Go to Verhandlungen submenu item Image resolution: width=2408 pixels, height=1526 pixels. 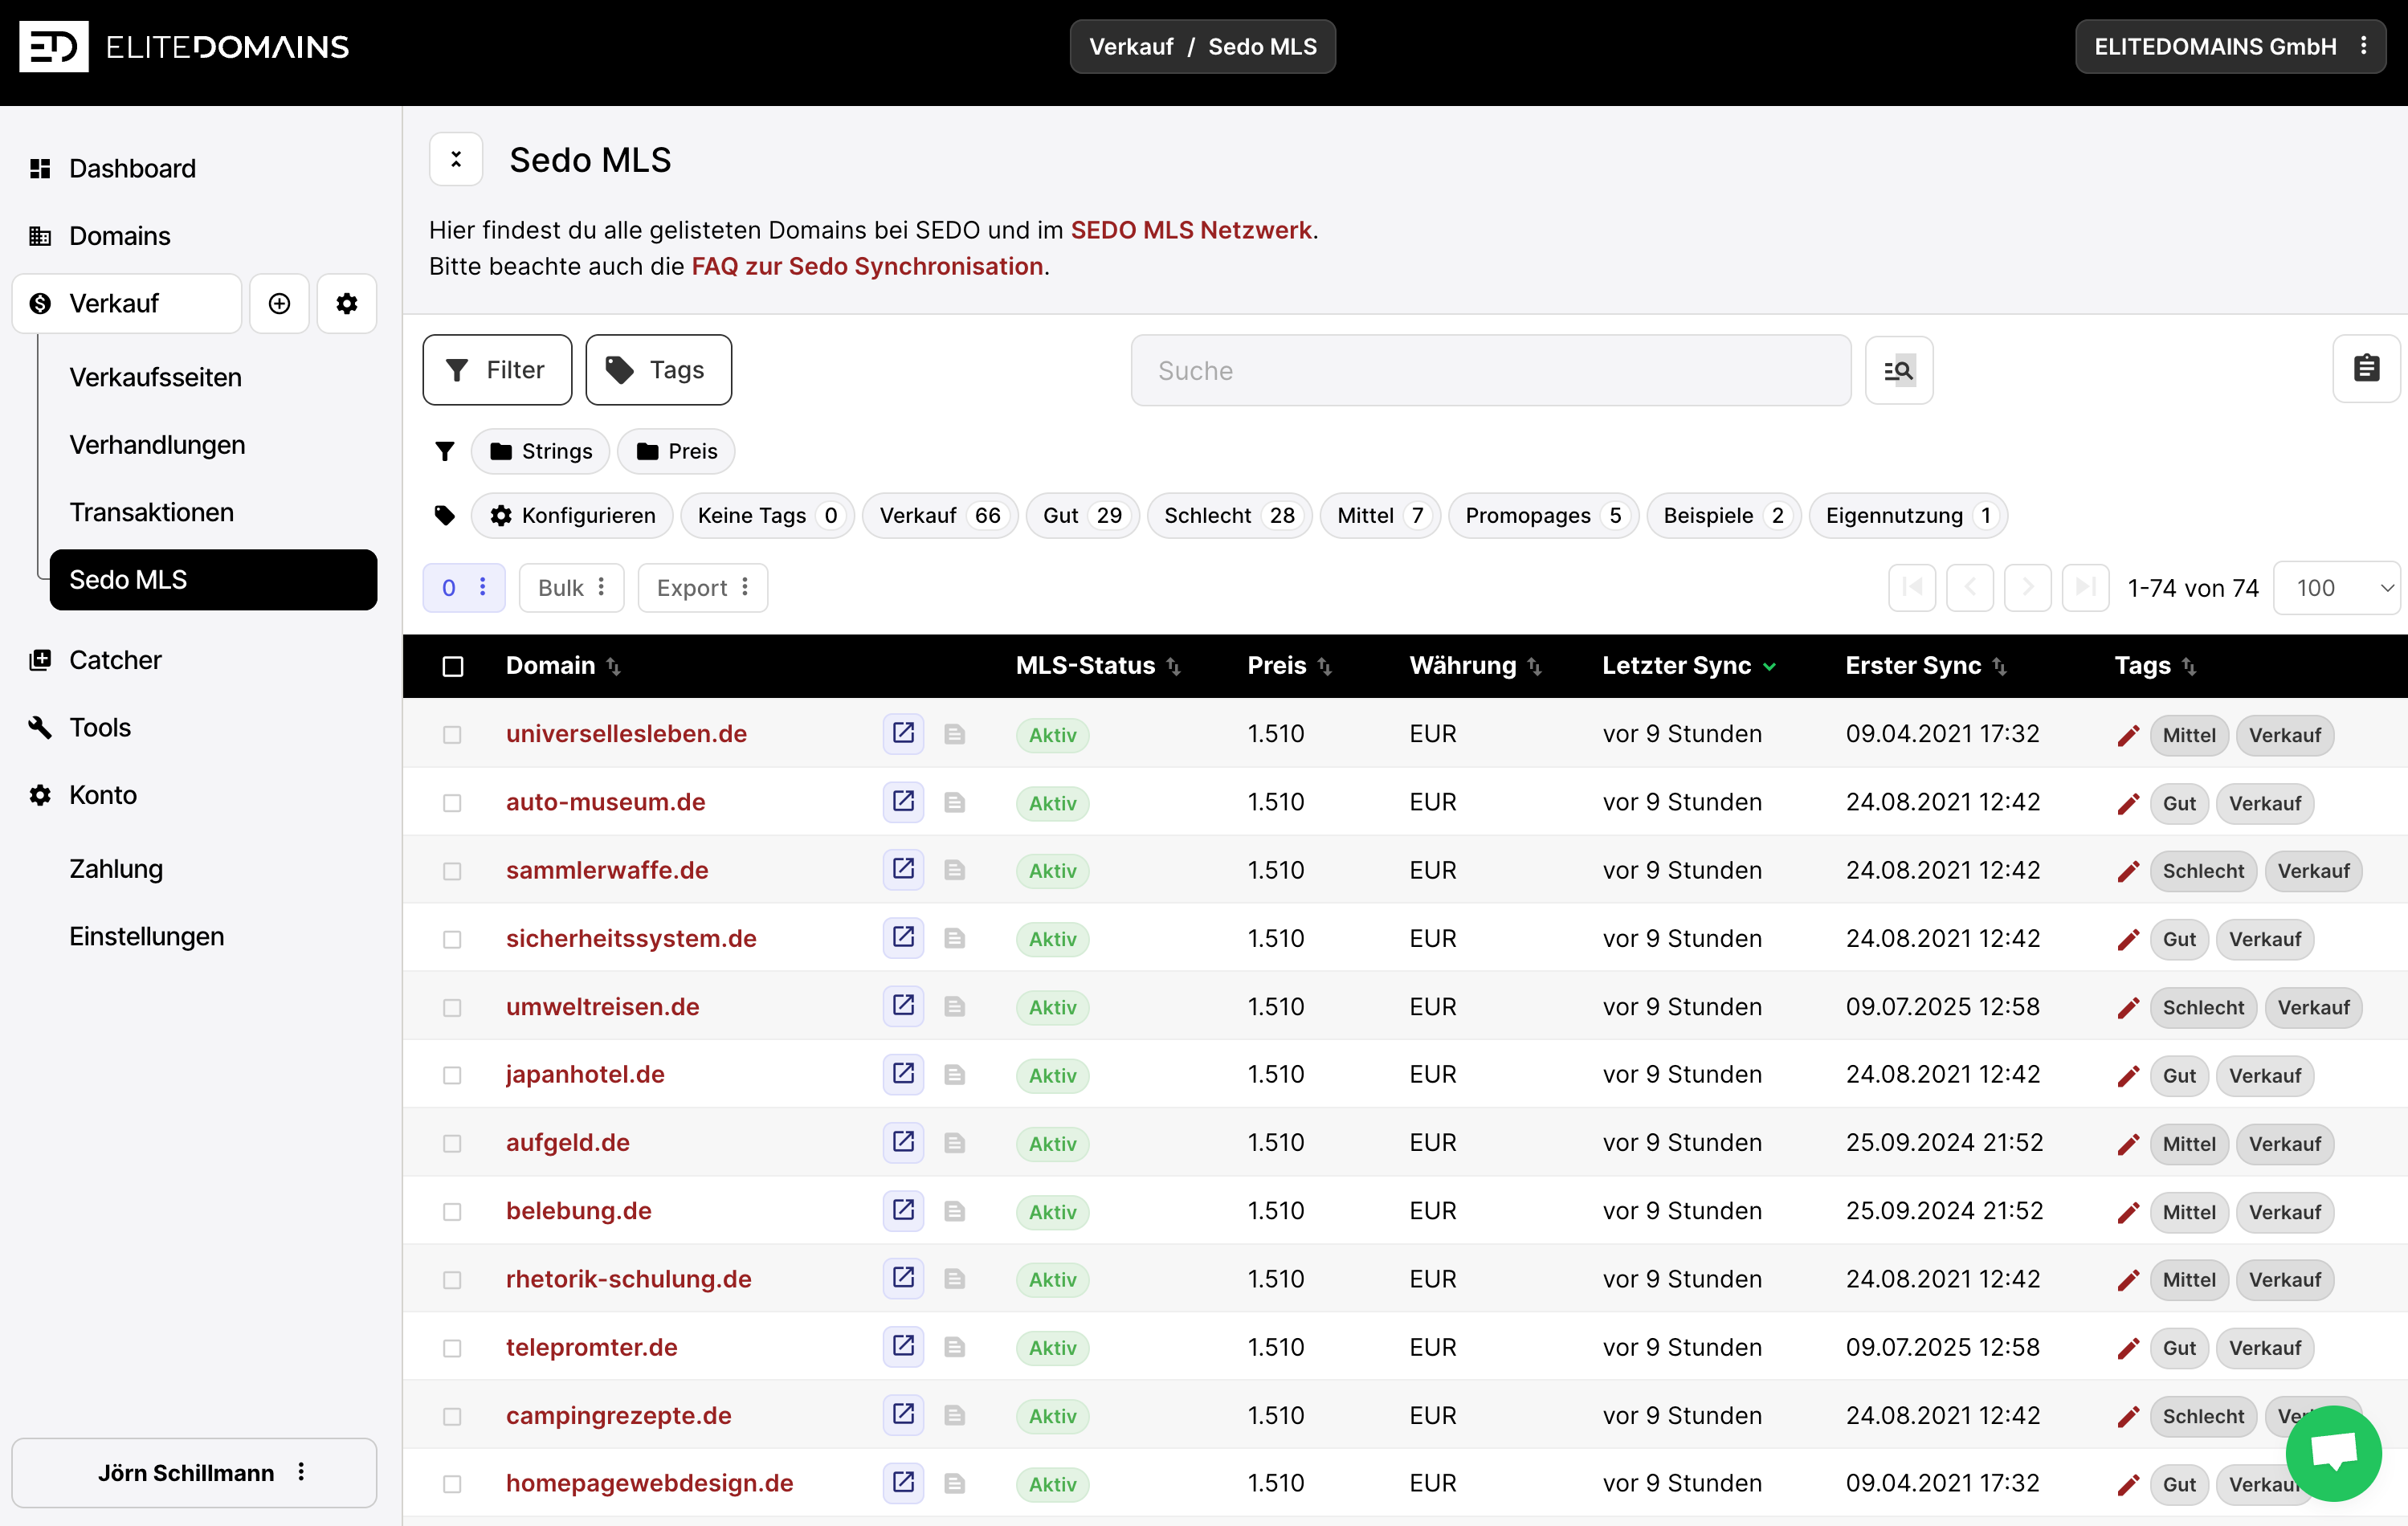[157, 445]
